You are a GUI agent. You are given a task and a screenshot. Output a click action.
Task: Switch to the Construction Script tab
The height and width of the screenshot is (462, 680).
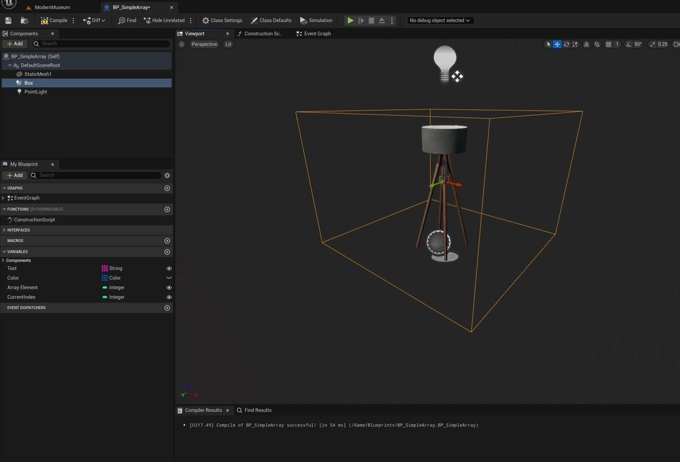(262, 33)
